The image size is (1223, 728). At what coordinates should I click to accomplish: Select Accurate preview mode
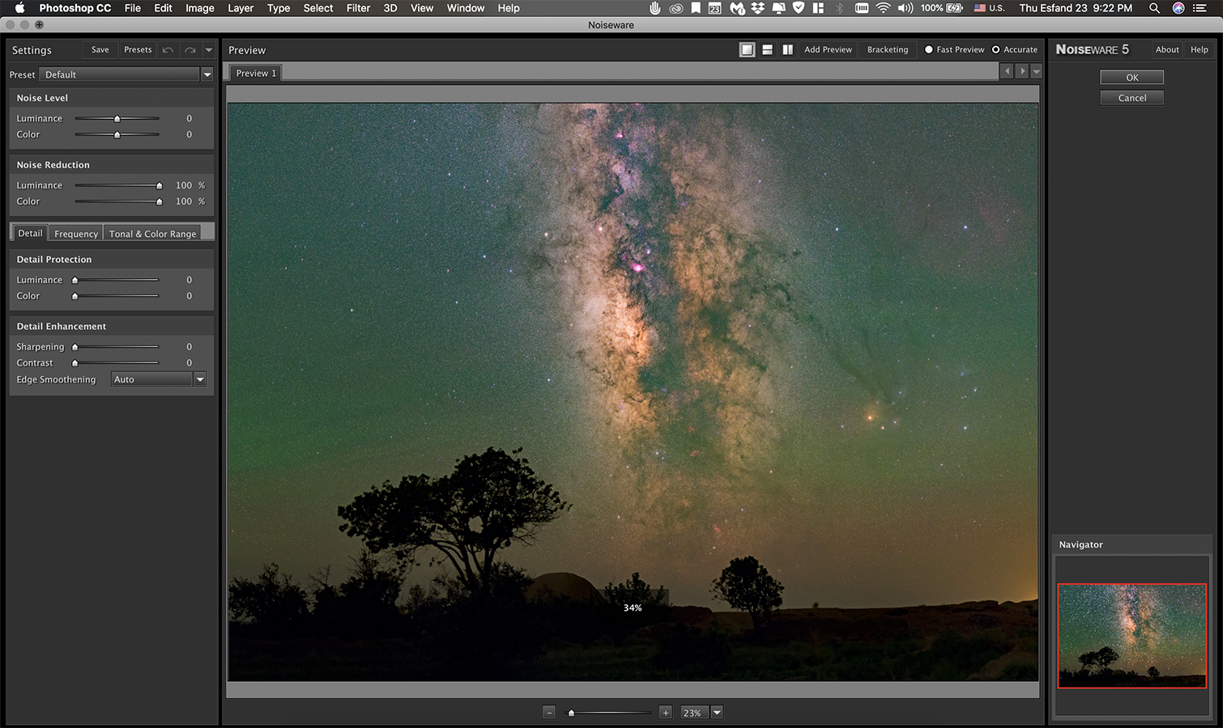pos(1015,50)
